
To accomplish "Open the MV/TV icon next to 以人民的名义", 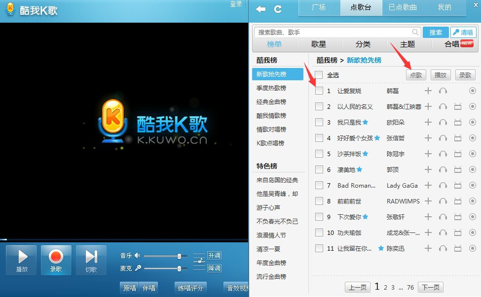I will tap(458, 106).
